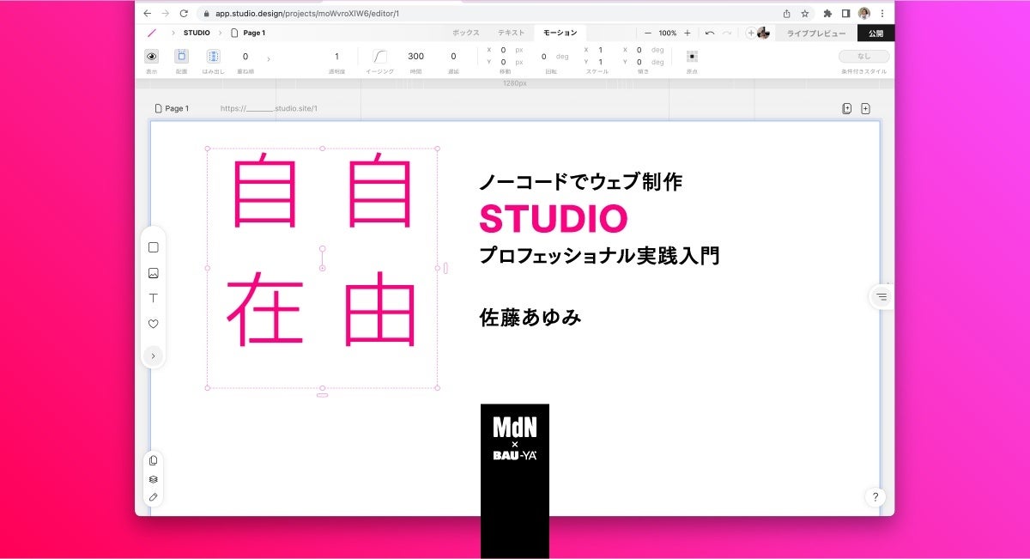This screenshot has height=559, width=1030.
Task: Select the box tool in left toolbar
Action: [154, 247]
